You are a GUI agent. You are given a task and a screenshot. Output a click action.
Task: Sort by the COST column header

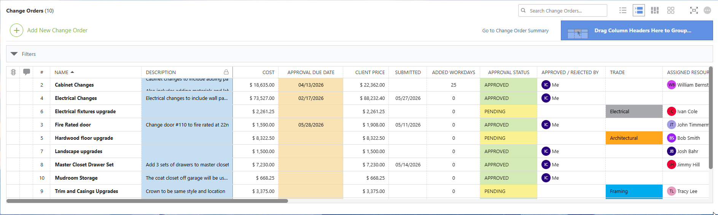268,72
